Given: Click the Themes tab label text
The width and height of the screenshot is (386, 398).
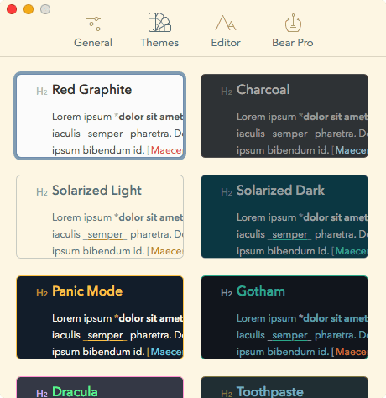Looking at the screenshot, I should (x=159, y=43).
